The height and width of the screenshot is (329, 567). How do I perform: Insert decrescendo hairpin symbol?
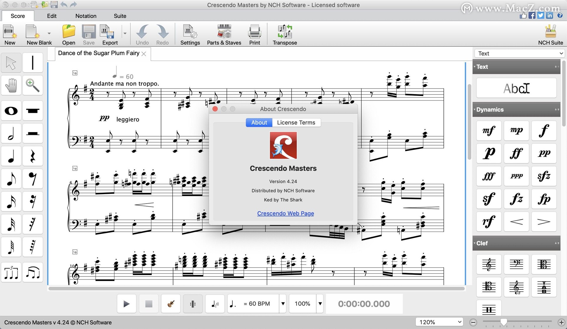[x=544, y=222]
